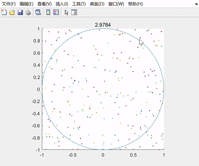Click the Link Plot icon
Viewport: 199px width, 166px height.
pyautogui.click(x=38, y=12)
